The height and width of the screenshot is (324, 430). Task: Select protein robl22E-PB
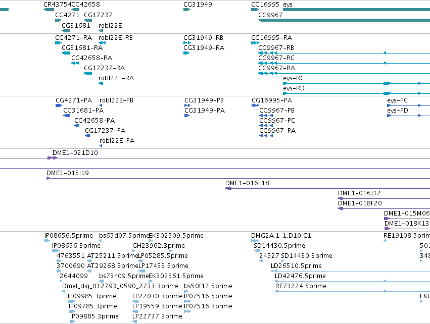pyautogui.click(x=116, y=100)
